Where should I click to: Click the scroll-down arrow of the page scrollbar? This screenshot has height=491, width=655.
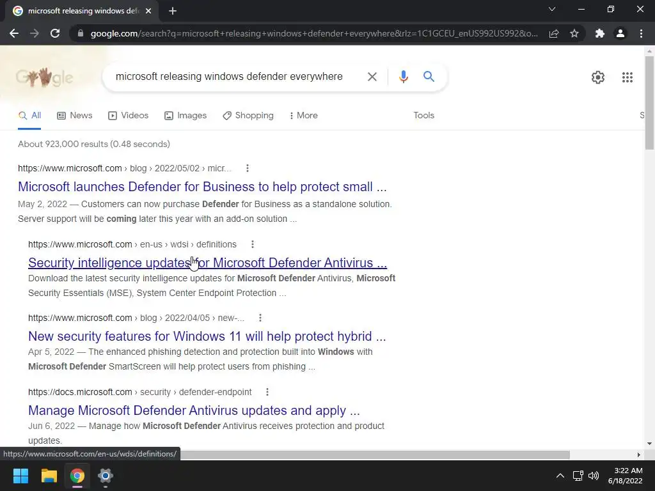[x=649, y=444]
